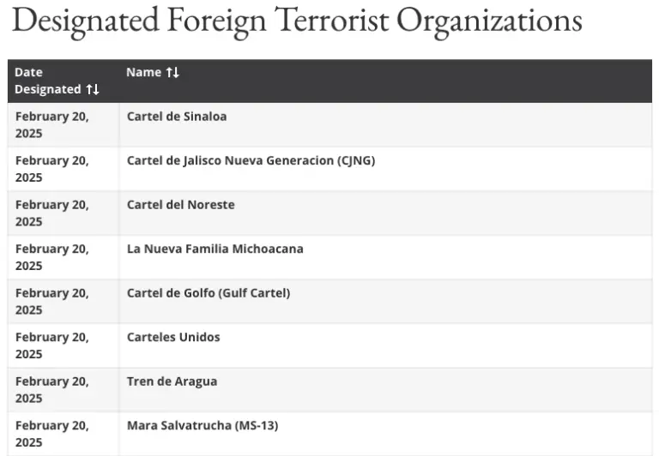Click the Mara Salvatrucha (MS-13) entry
Screen dimensions: 659x456
pos(203,425)
